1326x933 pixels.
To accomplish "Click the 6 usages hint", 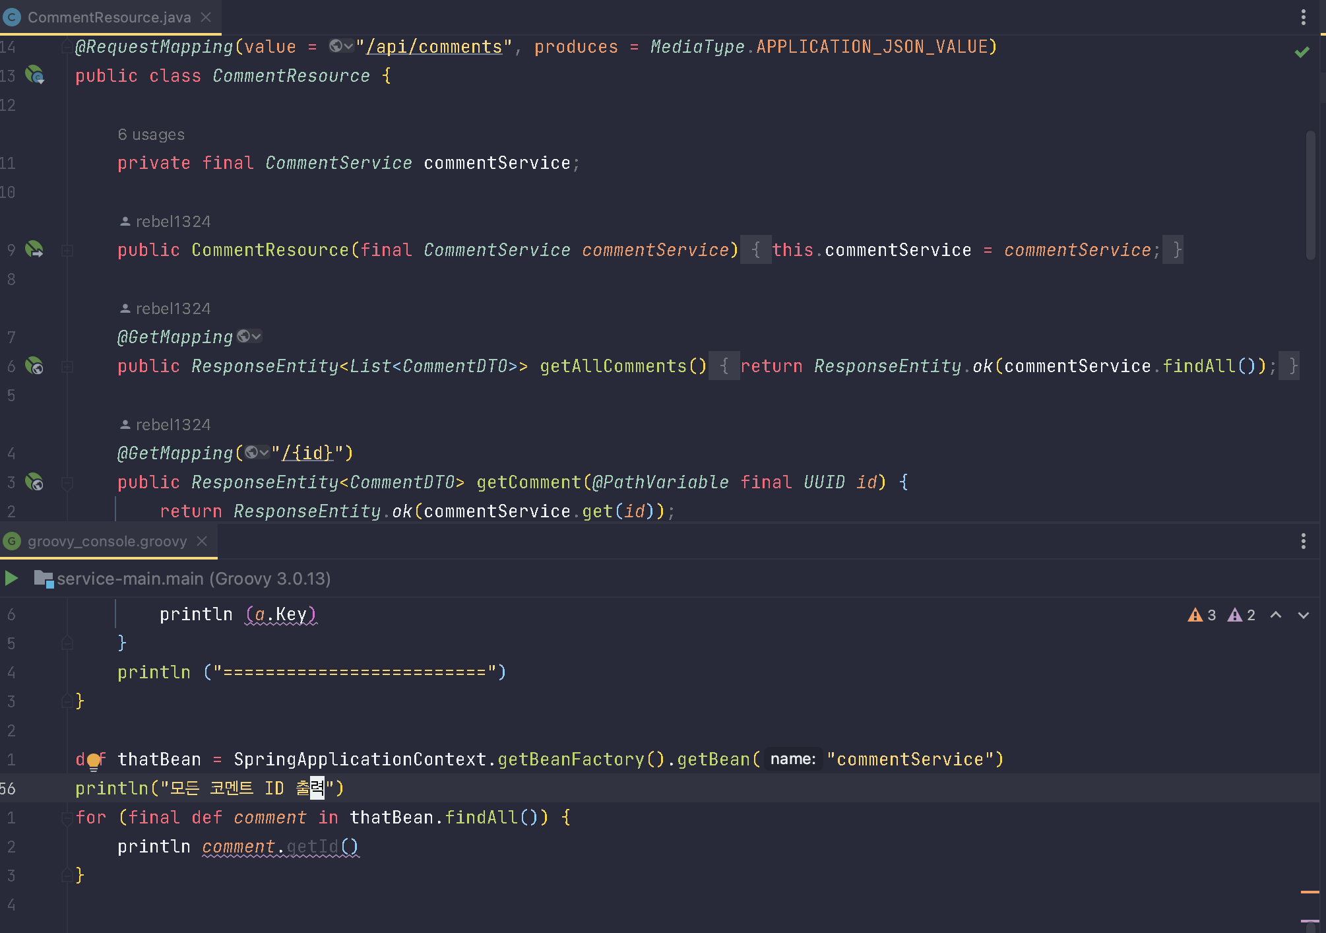I will (151, 135).
